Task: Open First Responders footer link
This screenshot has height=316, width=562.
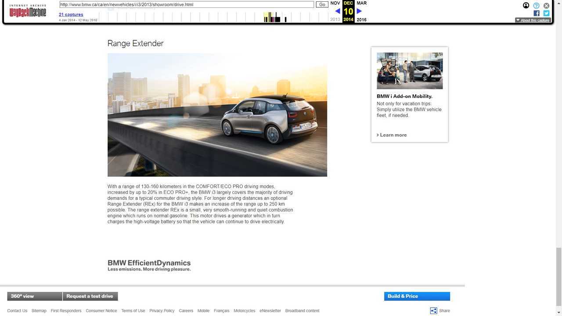Action: point(66,311)
